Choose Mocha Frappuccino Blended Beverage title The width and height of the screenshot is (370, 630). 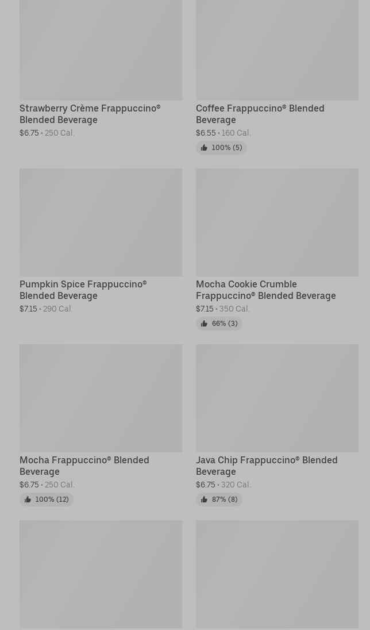[84, 466]
